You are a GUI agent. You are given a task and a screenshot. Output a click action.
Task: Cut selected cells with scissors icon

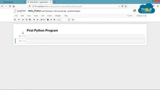click(x=23, y=20)
